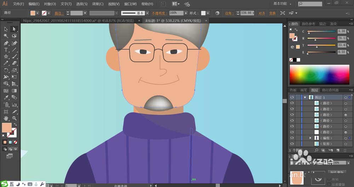Image resolution: width=354 pixels, height=187 pixels.
Task: Select the Symbol Sprayer tool
Action: [6, 104]
